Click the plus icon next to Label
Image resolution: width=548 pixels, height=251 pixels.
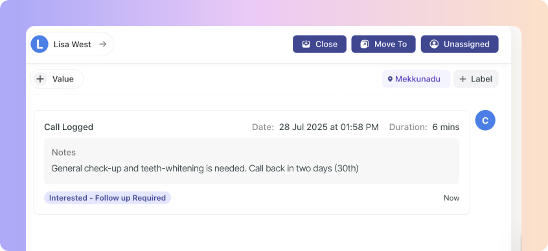pos(462,79)
